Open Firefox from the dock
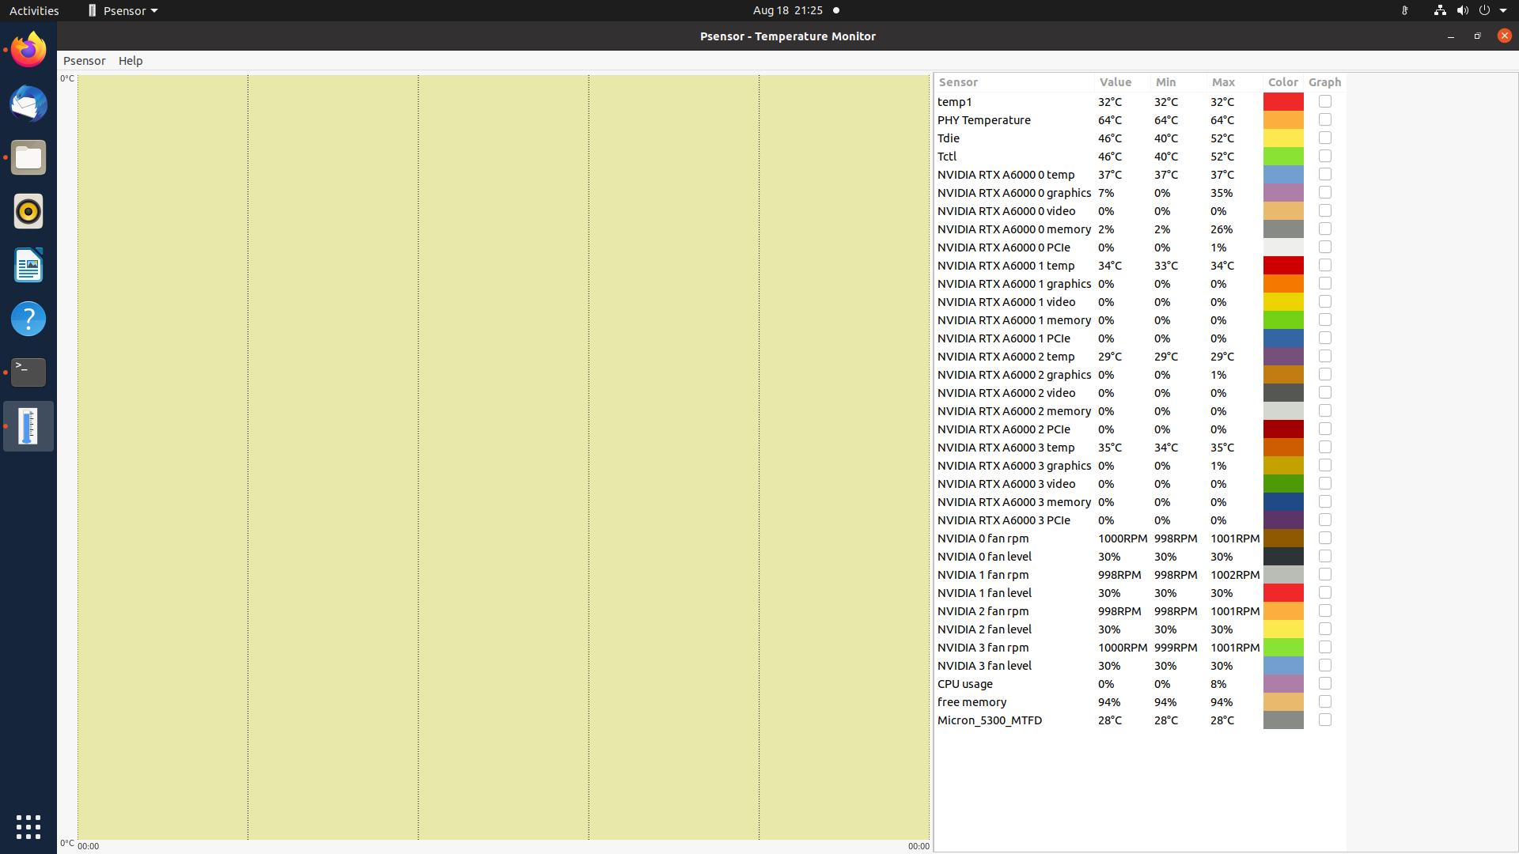This screenshot has width=1519, height=854. pos(28,50)
